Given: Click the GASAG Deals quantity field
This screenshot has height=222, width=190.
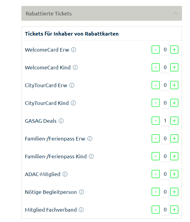Looking at the screenshot, I should tap(165, 121).
